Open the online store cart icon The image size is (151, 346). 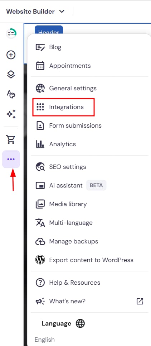[x=11, y=139]
